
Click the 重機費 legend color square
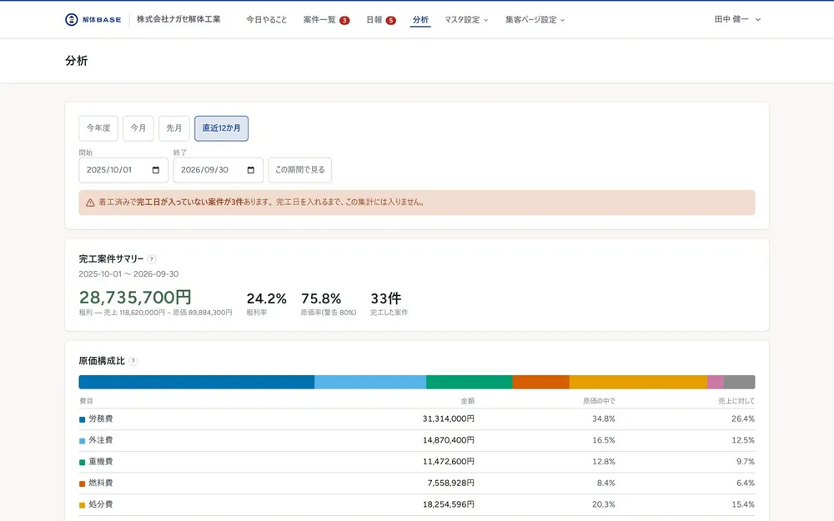(83, 462)
